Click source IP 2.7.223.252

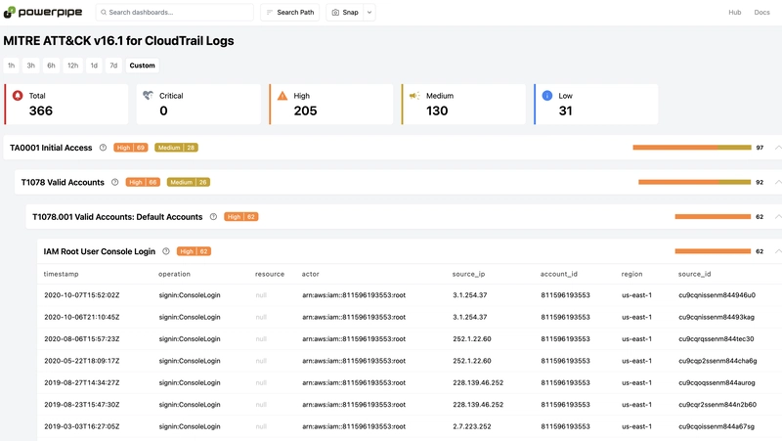pos(472,427)
